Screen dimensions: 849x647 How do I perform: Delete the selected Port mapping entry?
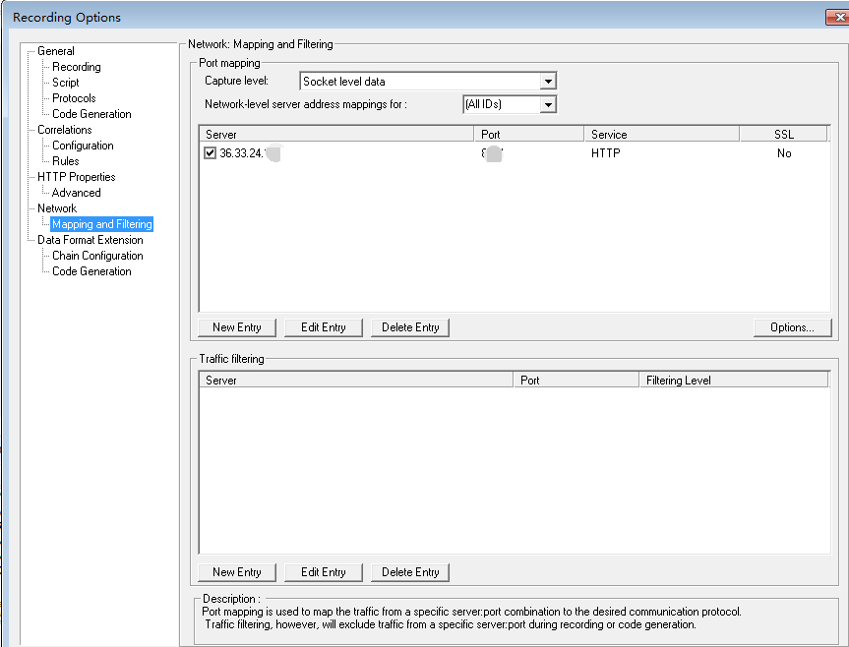click(410, 327)
